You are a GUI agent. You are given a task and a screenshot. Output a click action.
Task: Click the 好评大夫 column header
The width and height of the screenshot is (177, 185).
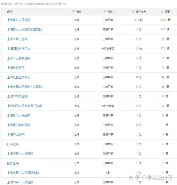(x=141, y=11)
